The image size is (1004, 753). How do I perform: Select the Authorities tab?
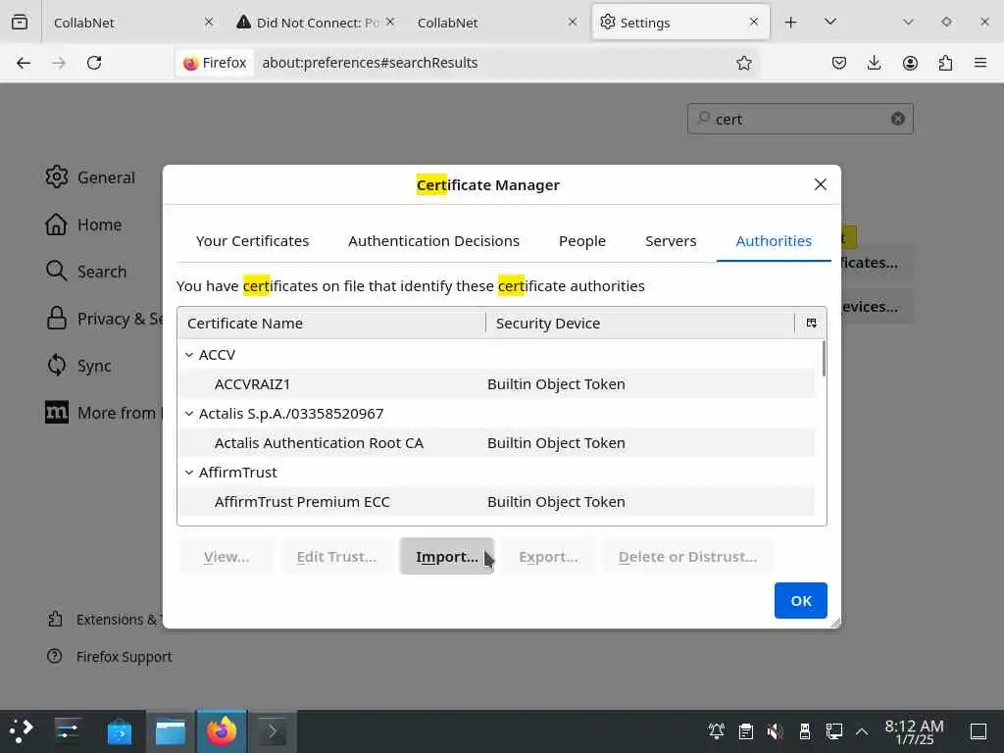click(x=774, y=241)
